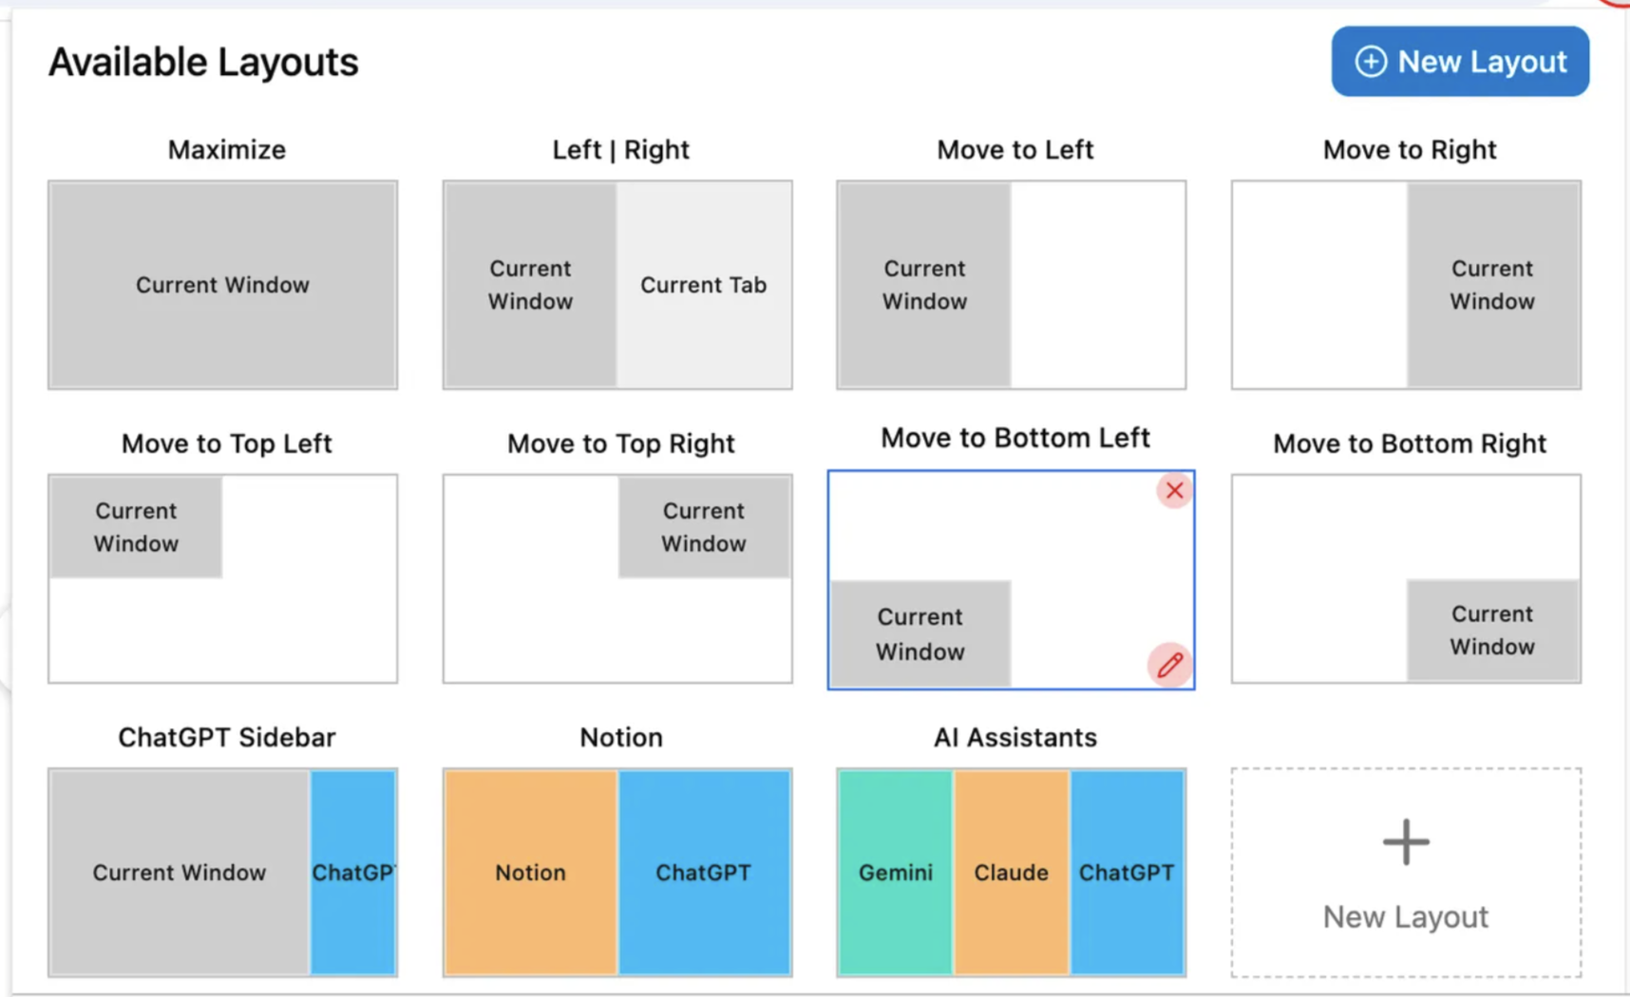Click Current Window in Move to Bottom Left
Image resolution: width=1630 pixels, height=997 pixels.
coord(919,633)
